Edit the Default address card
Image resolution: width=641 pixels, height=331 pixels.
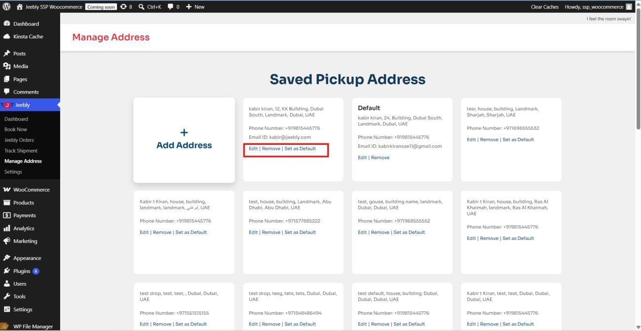coord(362,158)
